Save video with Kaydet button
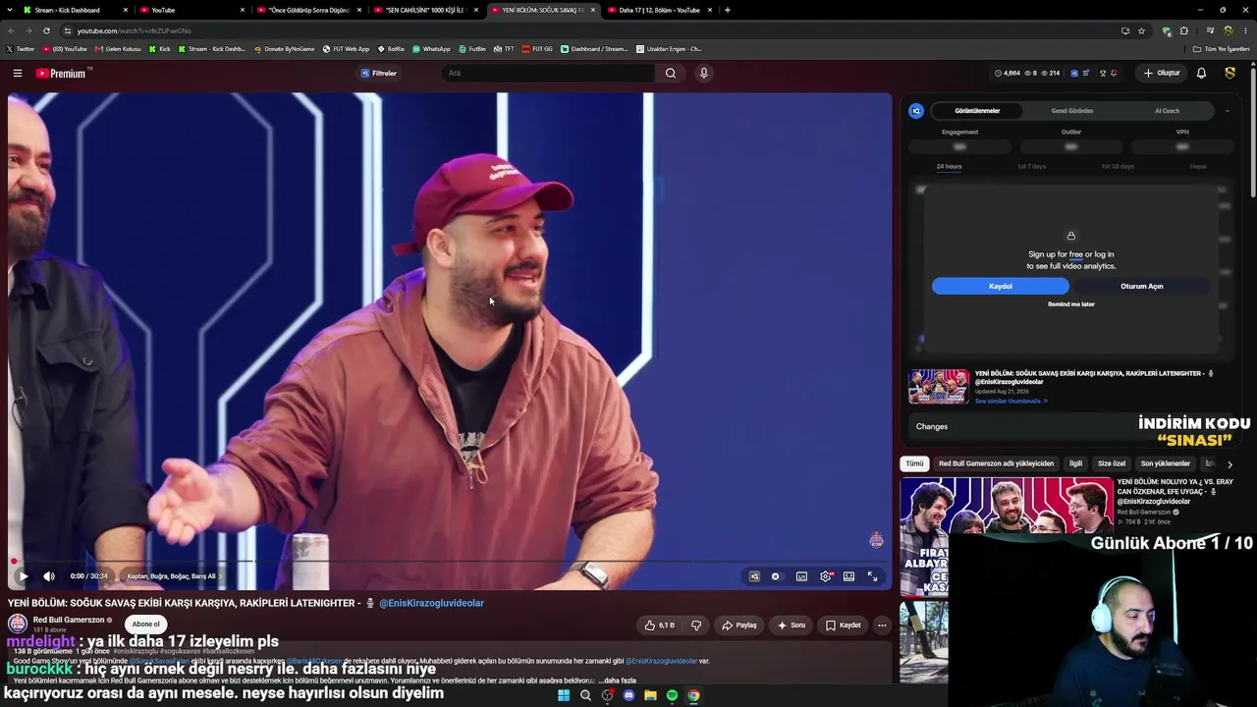The width and height of the screenshot is (1257, 707). [x=844, y=625]
